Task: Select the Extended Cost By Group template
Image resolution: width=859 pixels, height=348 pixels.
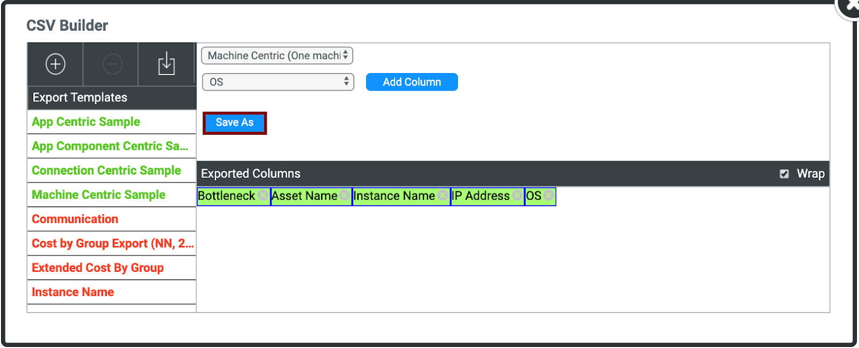Action: click(98, 268)
